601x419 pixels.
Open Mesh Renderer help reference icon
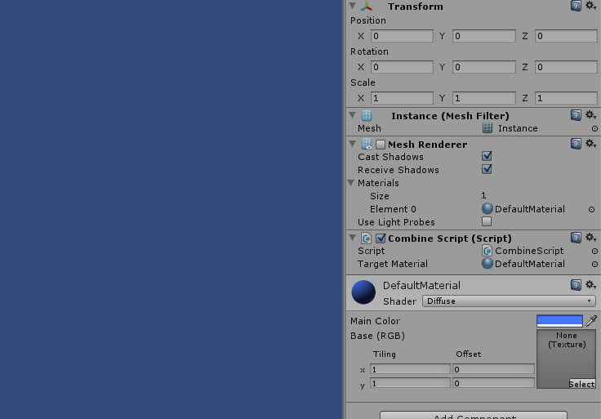(576, 144)
